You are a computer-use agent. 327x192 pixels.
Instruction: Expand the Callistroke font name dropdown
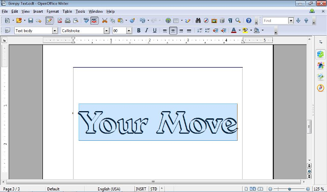106,31
